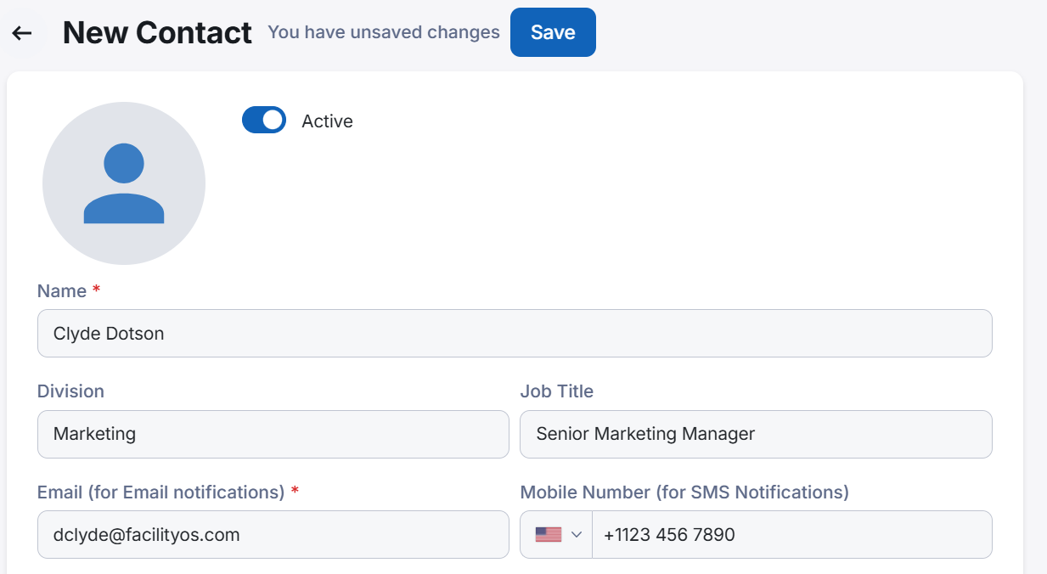
Task: Click the person silhouette inside the avatar circle
Action: tap(124, 183)
